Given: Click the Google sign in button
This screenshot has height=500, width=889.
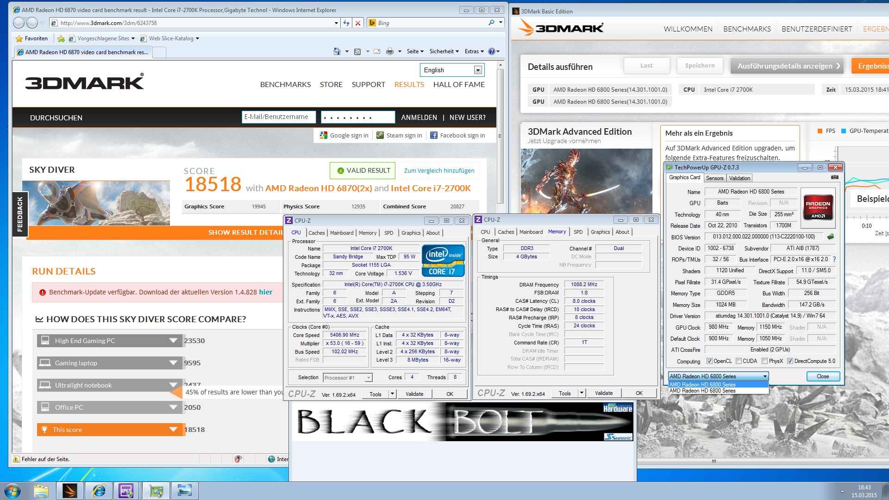Looking at the screenshot, I should coord(344,135).
